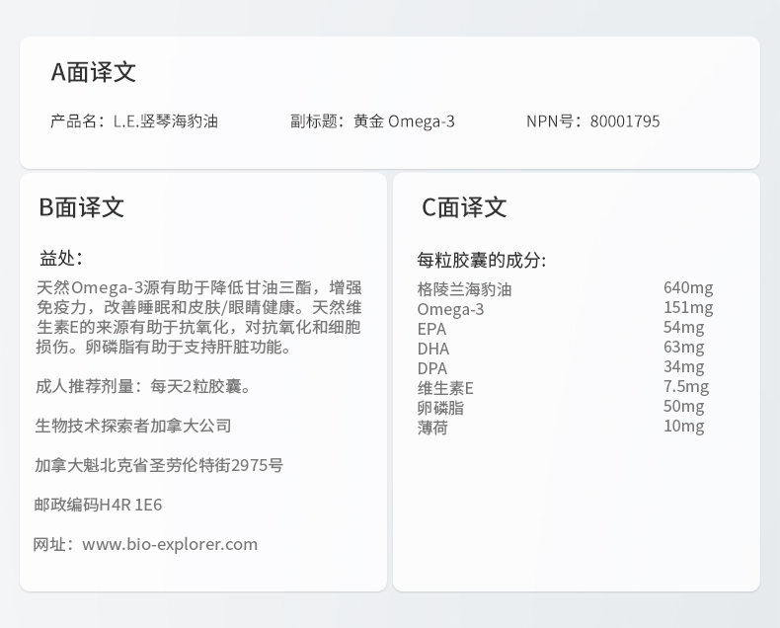Select ingredient 维生素E
780x628 pixels.
(445, 388)
